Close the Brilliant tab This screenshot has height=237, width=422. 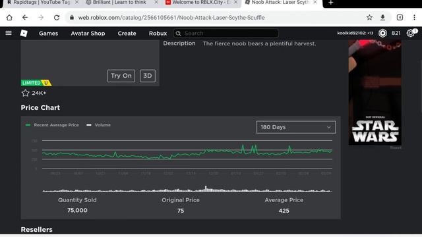156,2
